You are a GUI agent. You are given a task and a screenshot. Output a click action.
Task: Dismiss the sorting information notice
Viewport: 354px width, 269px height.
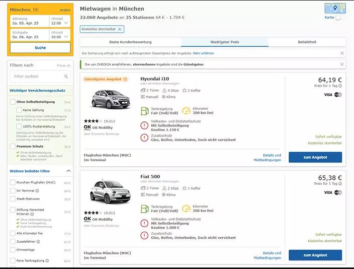[342, 53]
